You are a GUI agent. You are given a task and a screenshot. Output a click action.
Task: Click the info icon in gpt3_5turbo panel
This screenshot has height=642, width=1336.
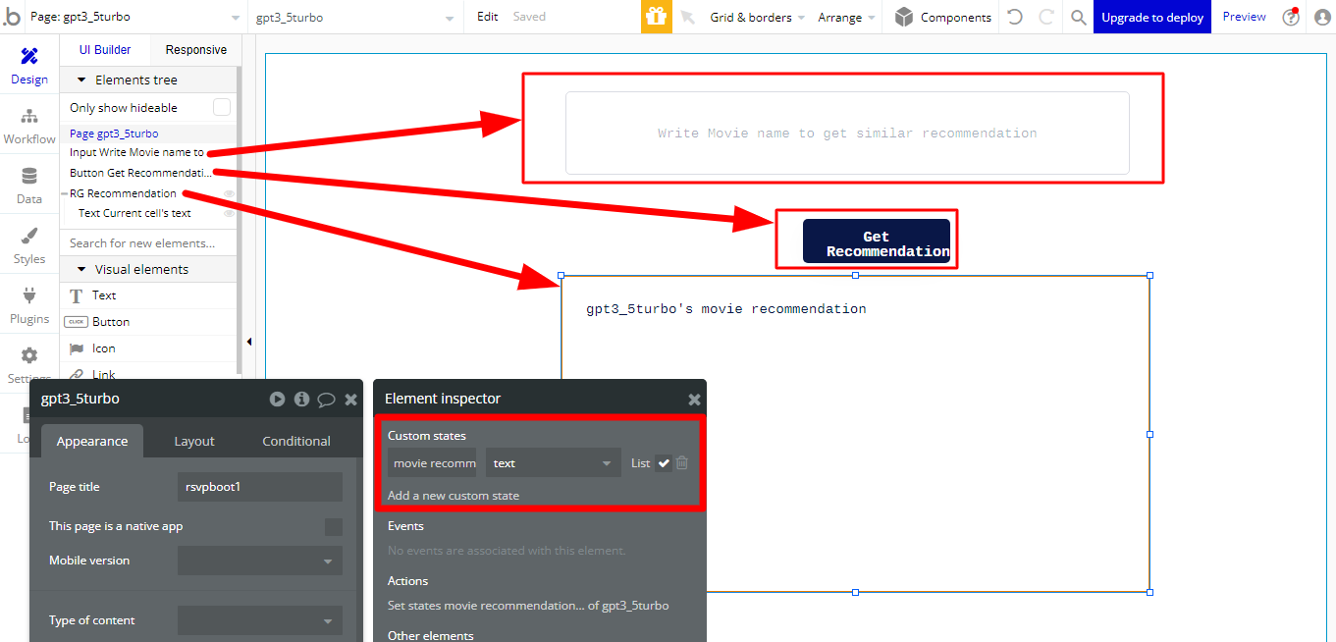[x=301, y=399]
